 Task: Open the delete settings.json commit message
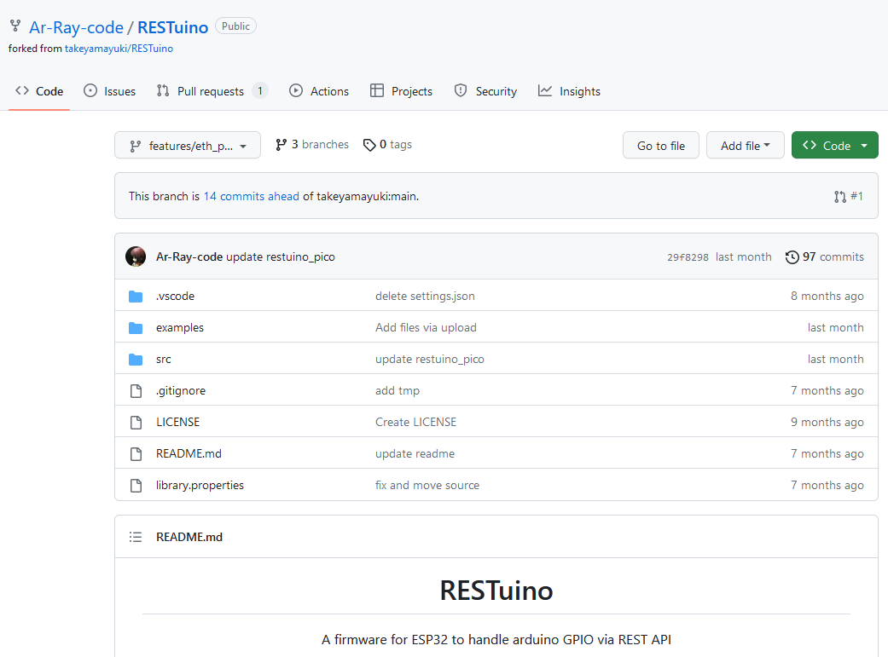pos(425,296)
